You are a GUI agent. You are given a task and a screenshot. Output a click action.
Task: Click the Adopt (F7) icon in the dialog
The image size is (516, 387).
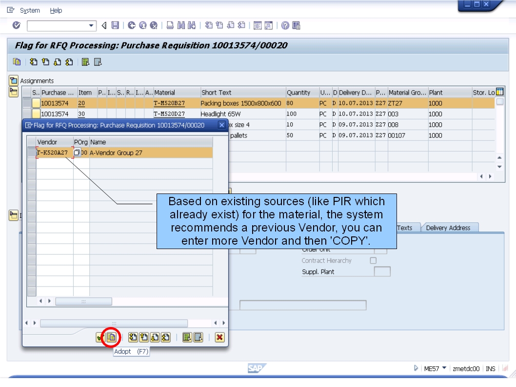click(x=112, y=337)
